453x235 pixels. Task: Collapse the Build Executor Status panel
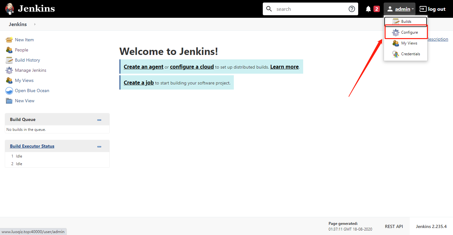point(99,147)
